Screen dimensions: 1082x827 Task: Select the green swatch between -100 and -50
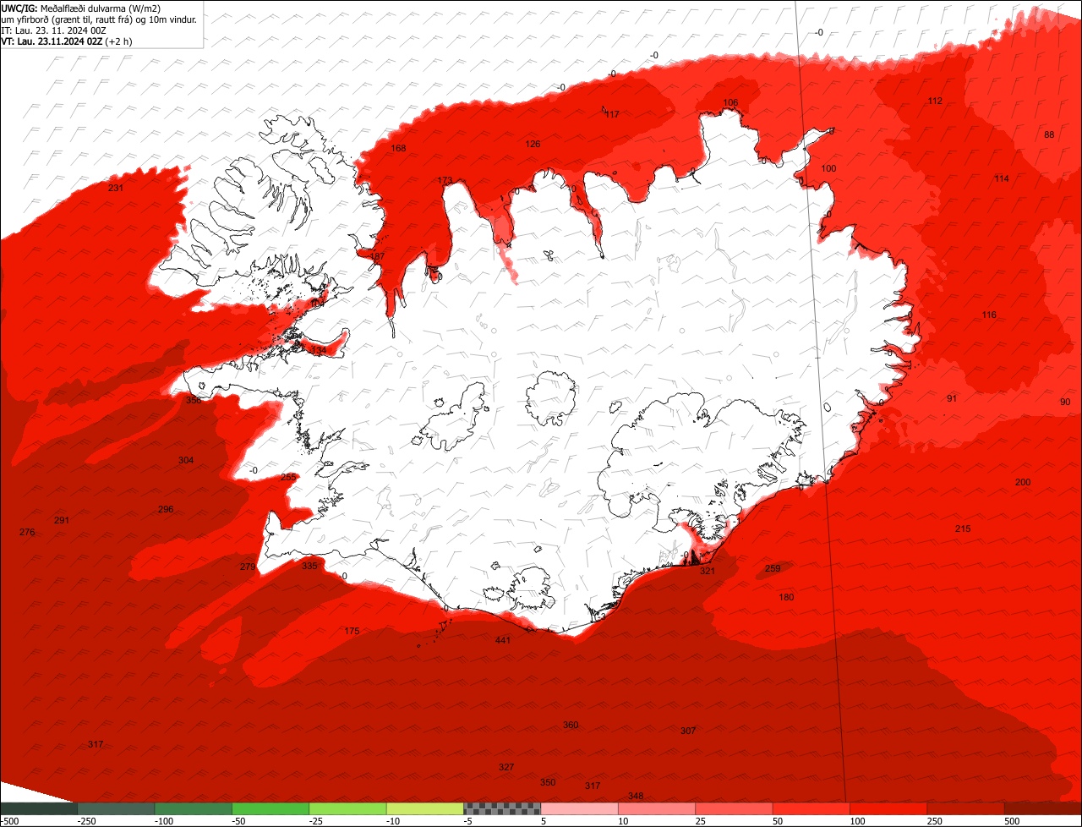click(x=193, y=808)
